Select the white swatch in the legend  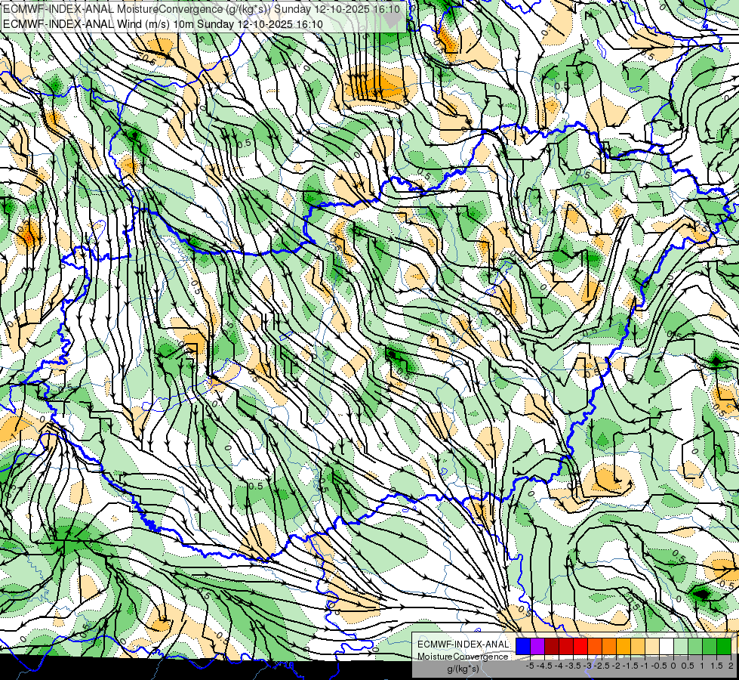point(667,646)
